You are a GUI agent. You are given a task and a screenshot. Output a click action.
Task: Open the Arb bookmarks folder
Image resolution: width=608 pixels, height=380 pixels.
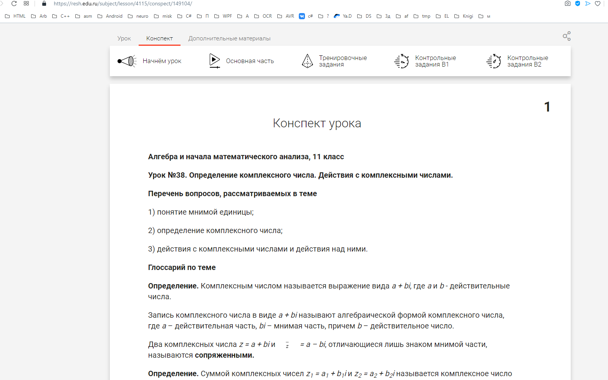point(39,16)
